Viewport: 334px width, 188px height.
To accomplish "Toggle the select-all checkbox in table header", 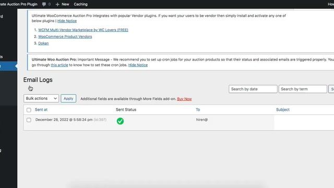I will (x=29, y=110).
